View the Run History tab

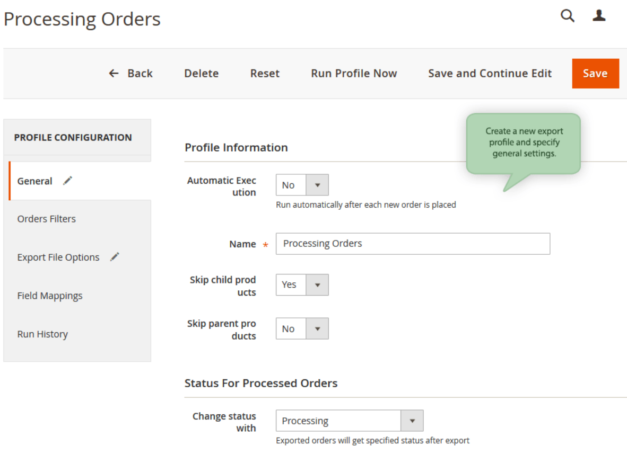[x=42, y=334]
